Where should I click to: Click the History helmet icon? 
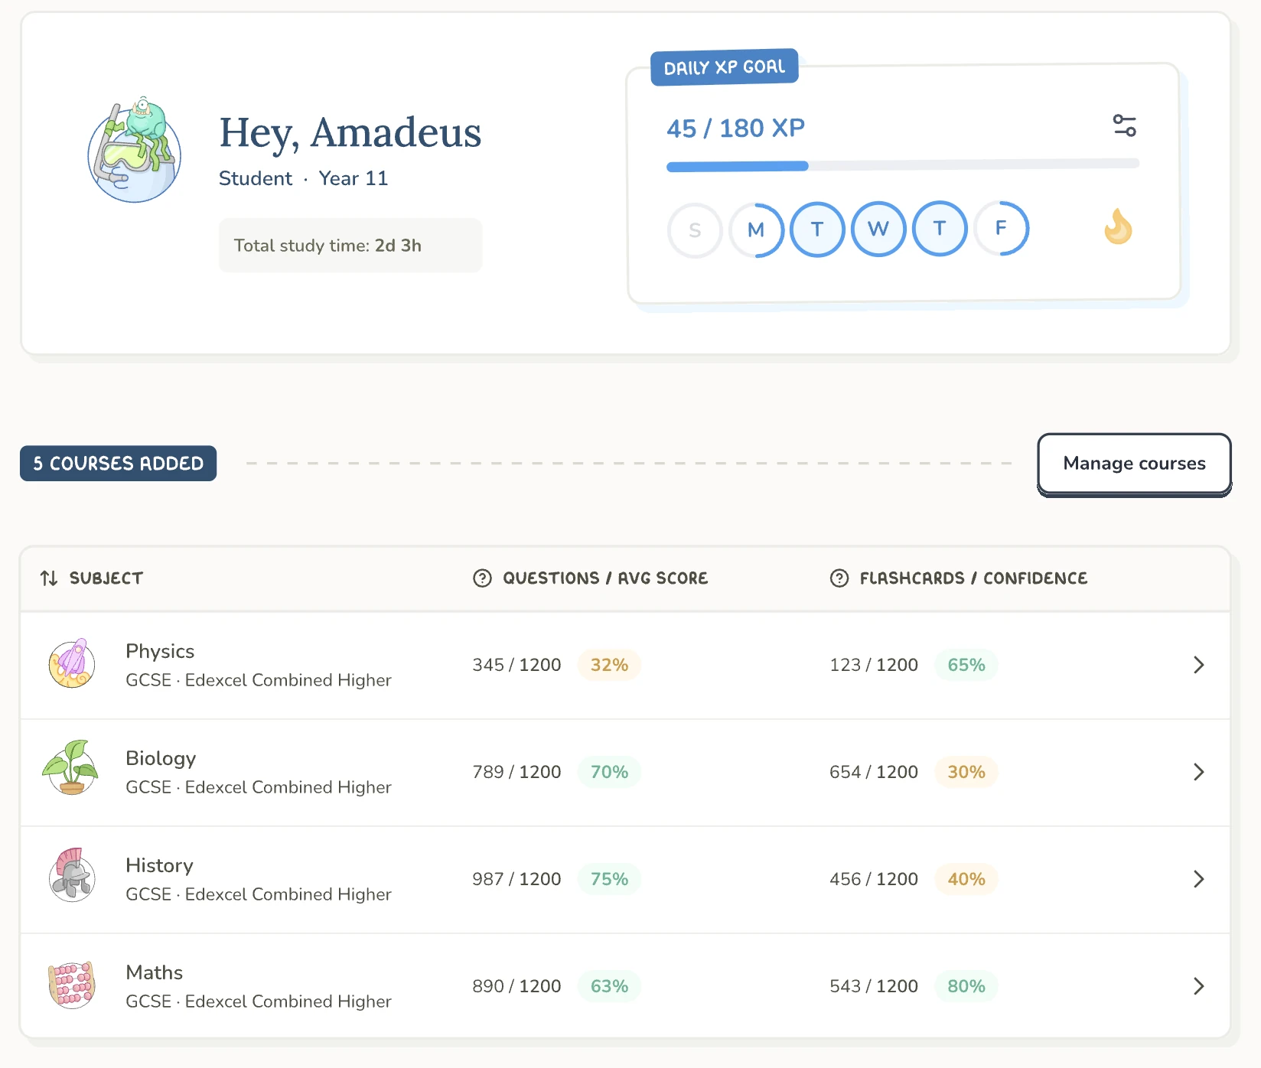(72, 875)
